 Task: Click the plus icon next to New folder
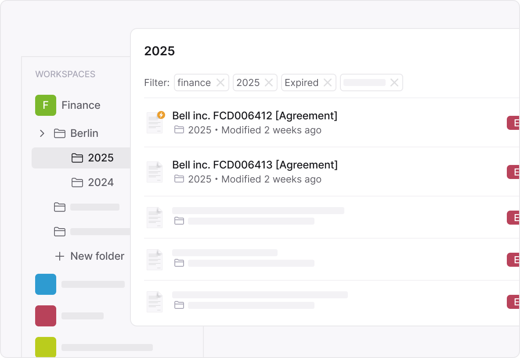pyautogui.click(x=59, y=256)
